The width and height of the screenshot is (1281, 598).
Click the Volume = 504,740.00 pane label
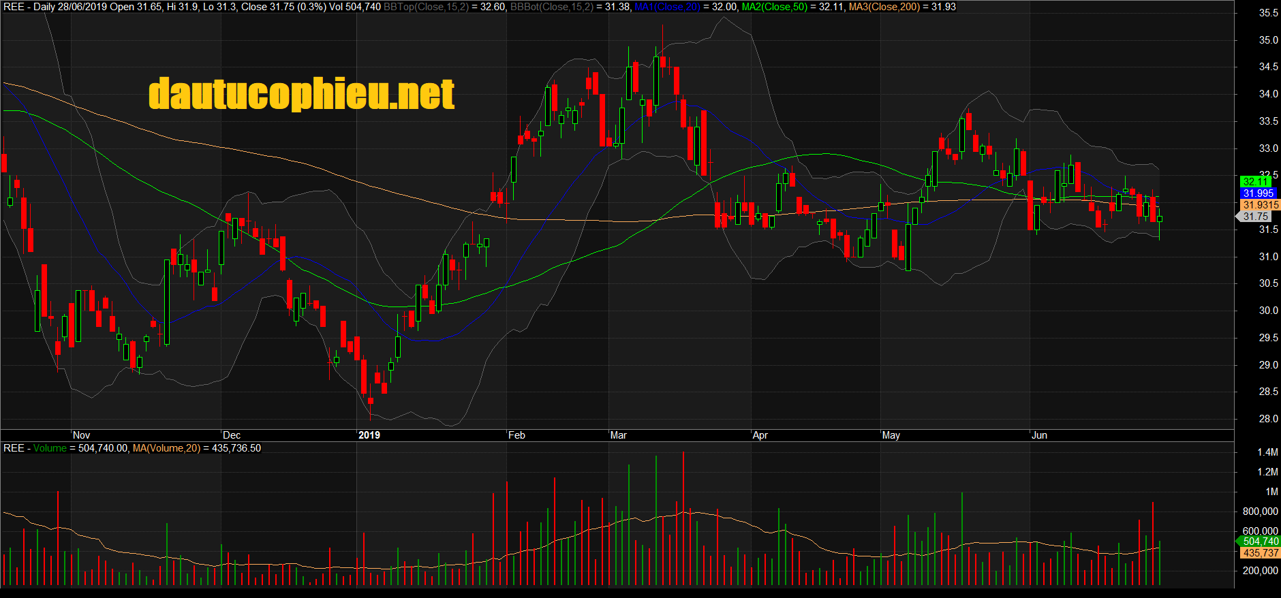tap(80, 448)
